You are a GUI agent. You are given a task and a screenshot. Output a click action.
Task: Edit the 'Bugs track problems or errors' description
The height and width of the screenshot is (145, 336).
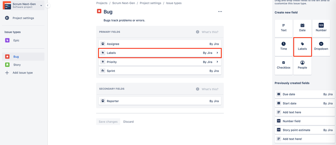(x=124, y=20)
